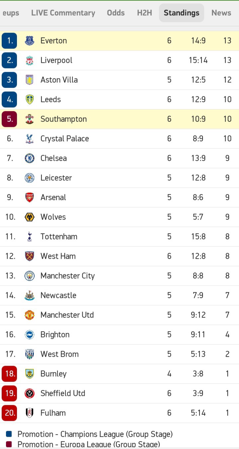
Task: Switch to the LIVE Commentary tab
Action: (63, 13)
